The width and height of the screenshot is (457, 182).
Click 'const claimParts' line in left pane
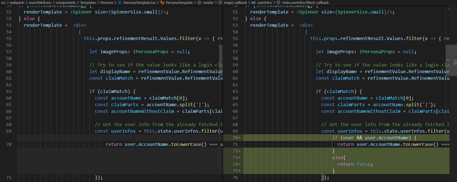(x=152, y=105)
